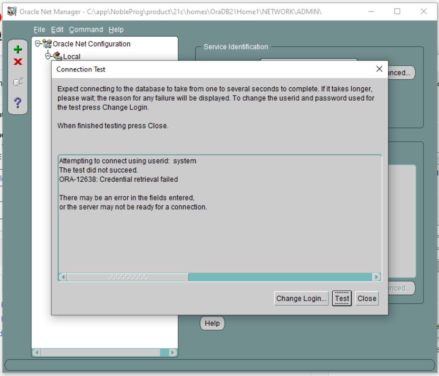This screenshot has height=376, width=439.
Task: Close the Connection Test dialog with X
Action: tap(379, 69)
